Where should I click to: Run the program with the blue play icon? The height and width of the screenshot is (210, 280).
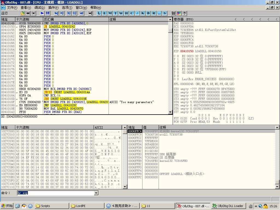pos(42,13)
